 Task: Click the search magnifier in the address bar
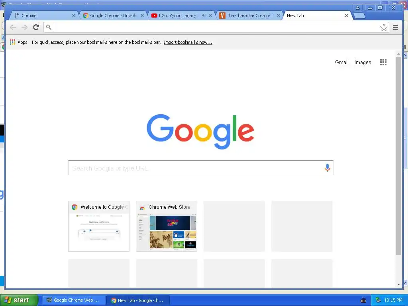tap(49, 27)
